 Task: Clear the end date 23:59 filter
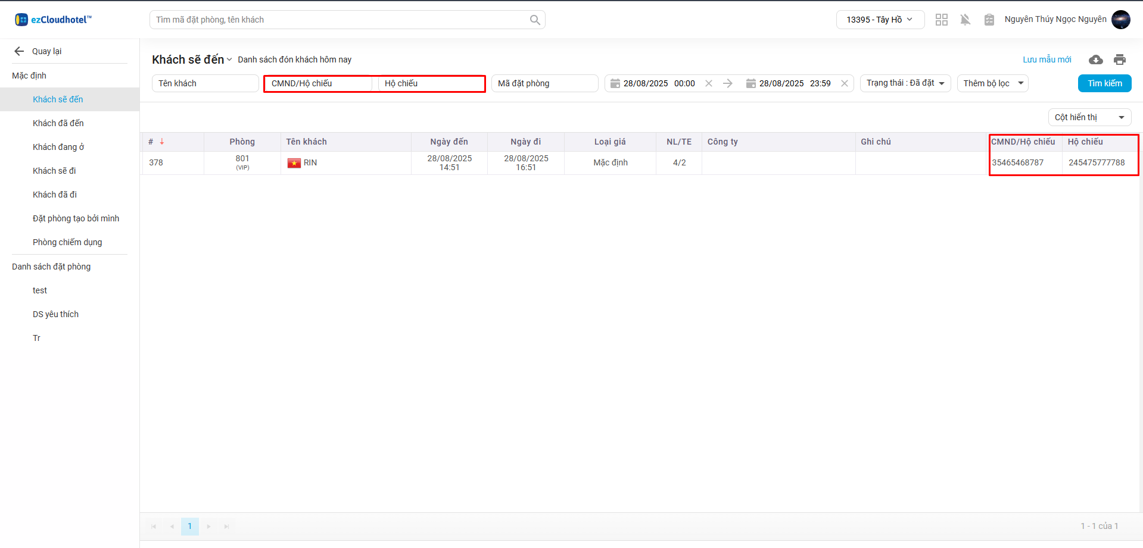point(844,83)
